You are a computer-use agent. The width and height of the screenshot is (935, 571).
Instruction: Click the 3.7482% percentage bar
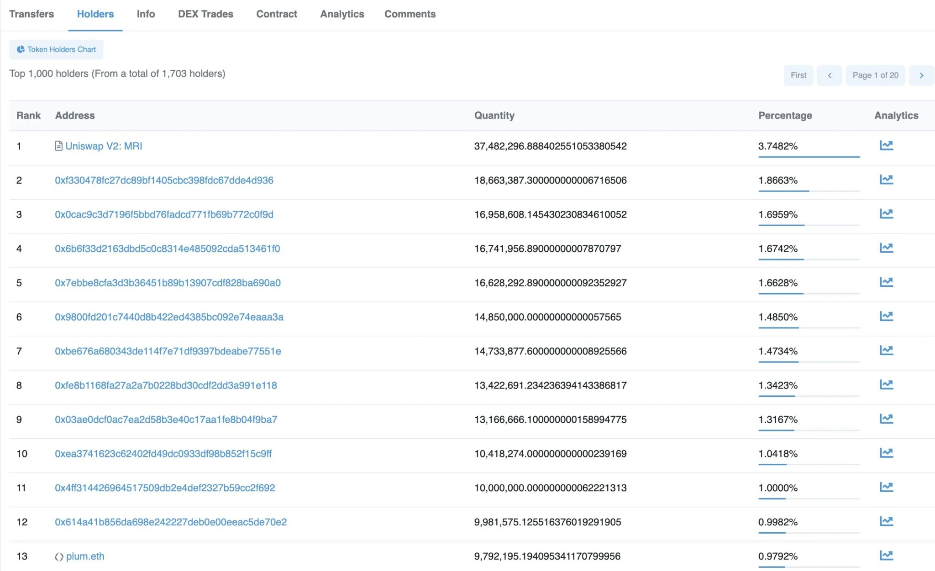click(809, 156)
